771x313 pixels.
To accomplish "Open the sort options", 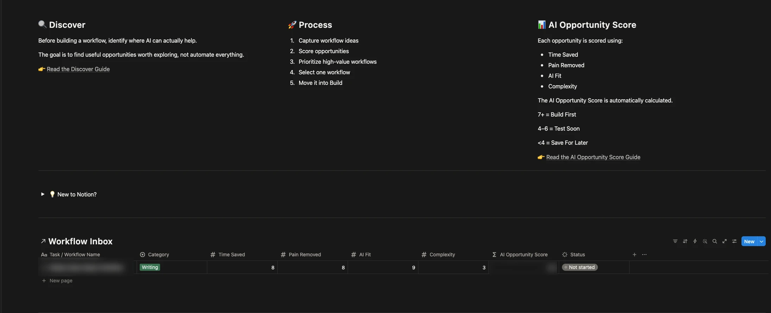I will coord(685,241).
